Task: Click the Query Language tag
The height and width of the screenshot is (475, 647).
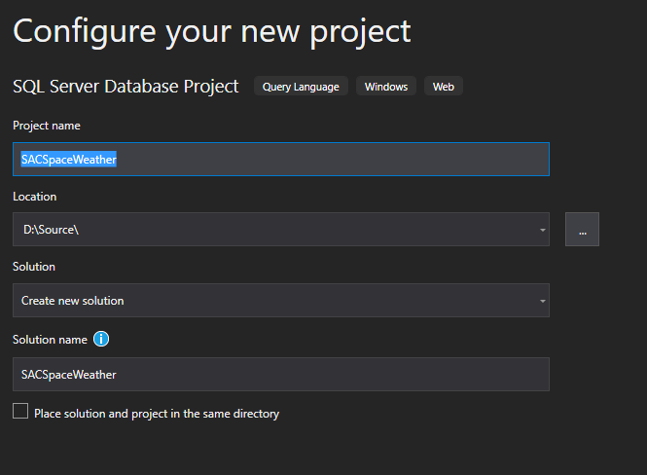Action: click(301, 87)
